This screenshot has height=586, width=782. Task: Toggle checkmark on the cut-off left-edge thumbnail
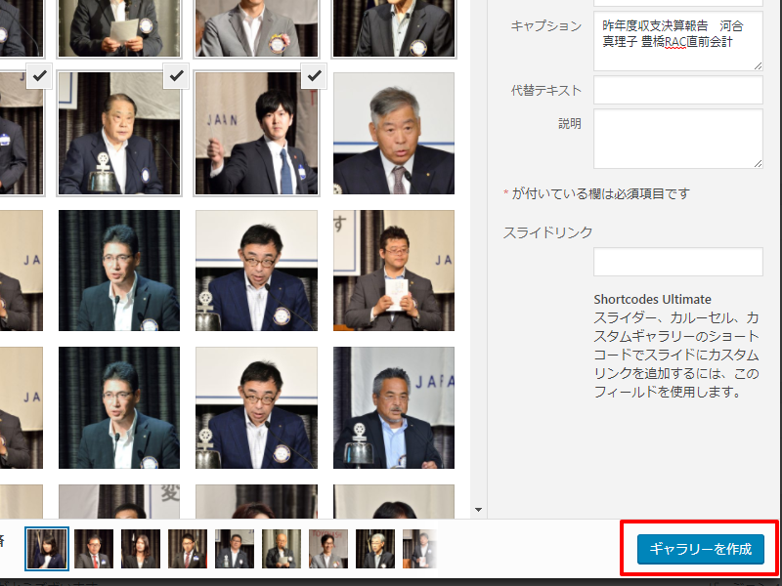pyautogui.click(x=38, y=75)
